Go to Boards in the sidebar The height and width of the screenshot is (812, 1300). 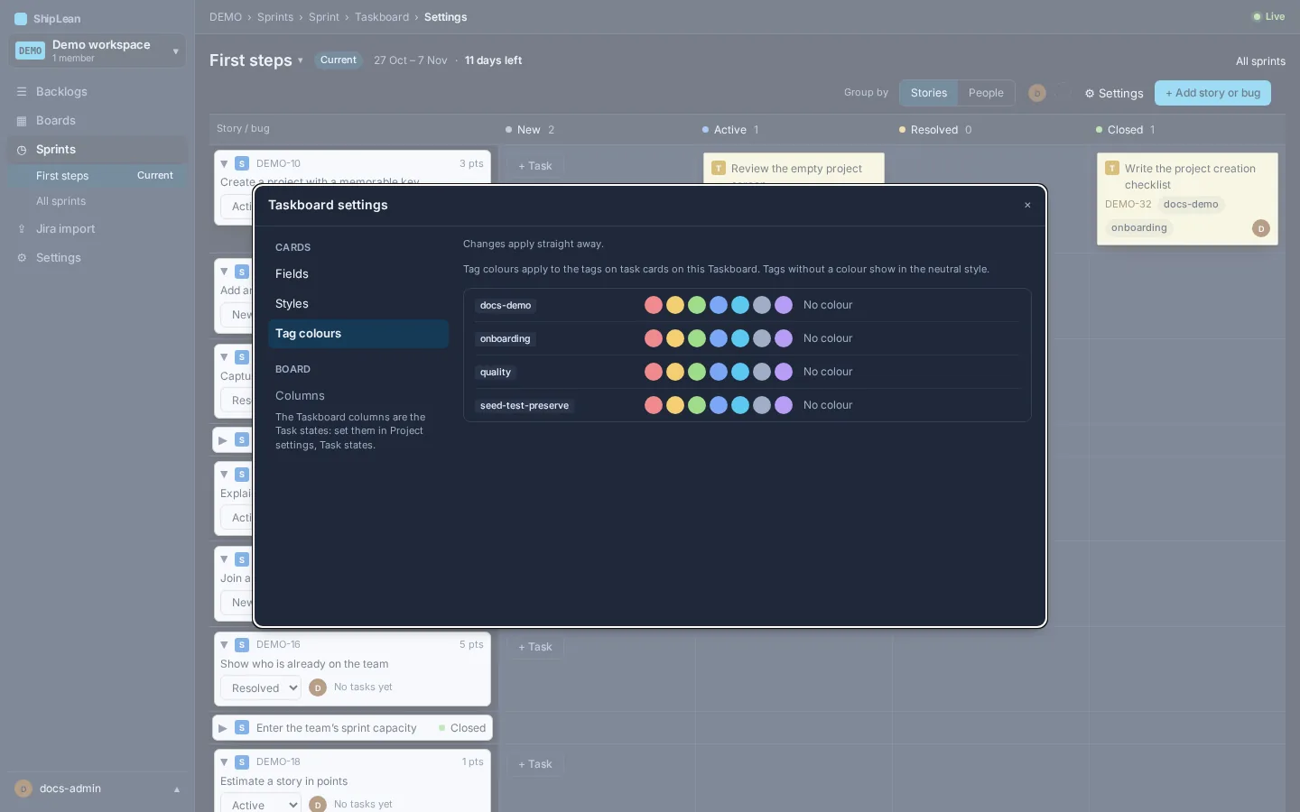coord(97,121)
